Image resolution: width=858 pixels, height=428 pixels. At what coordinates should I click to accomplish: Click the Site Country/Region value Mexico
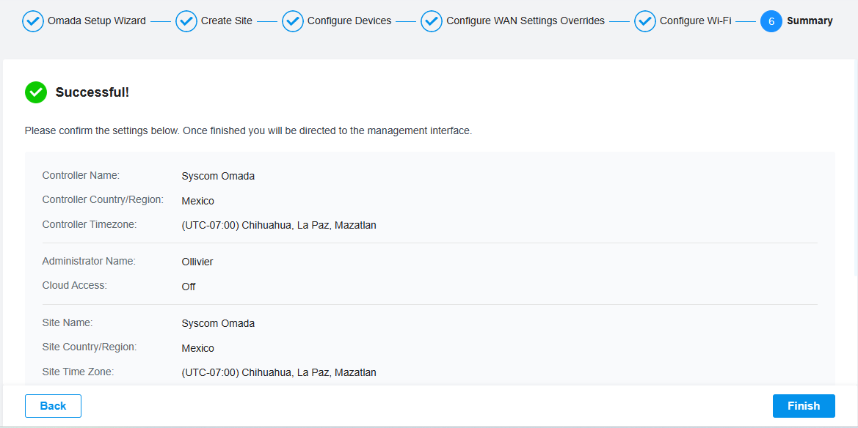198,348
